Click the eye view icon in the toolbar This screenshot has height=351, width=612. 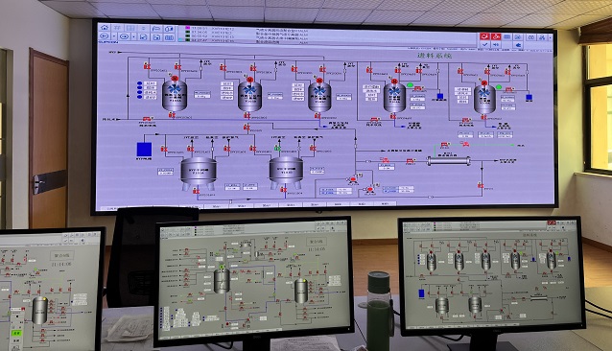tap(124, 36)
